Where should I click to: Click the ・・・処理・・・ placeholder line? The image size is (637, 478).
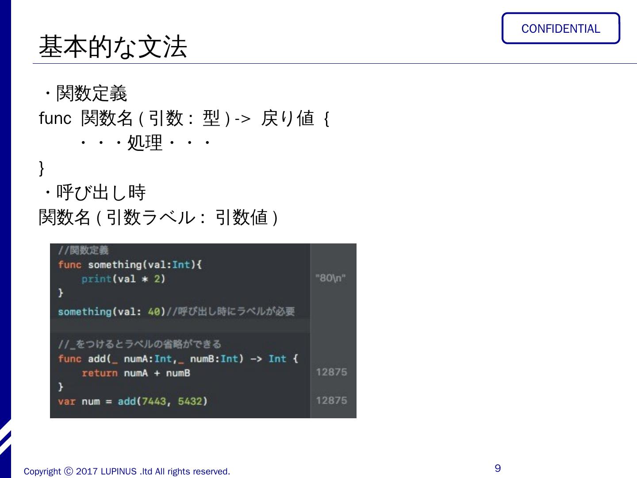point(144,143)
